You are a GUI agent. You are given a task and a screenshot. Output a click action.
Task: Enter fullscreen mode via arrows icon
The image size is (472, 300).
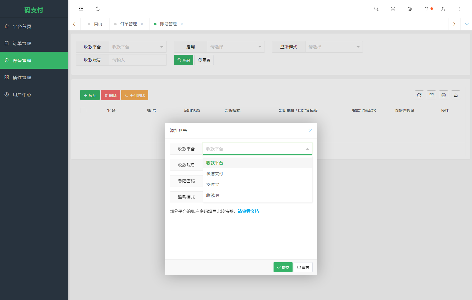tap(393, 9)
